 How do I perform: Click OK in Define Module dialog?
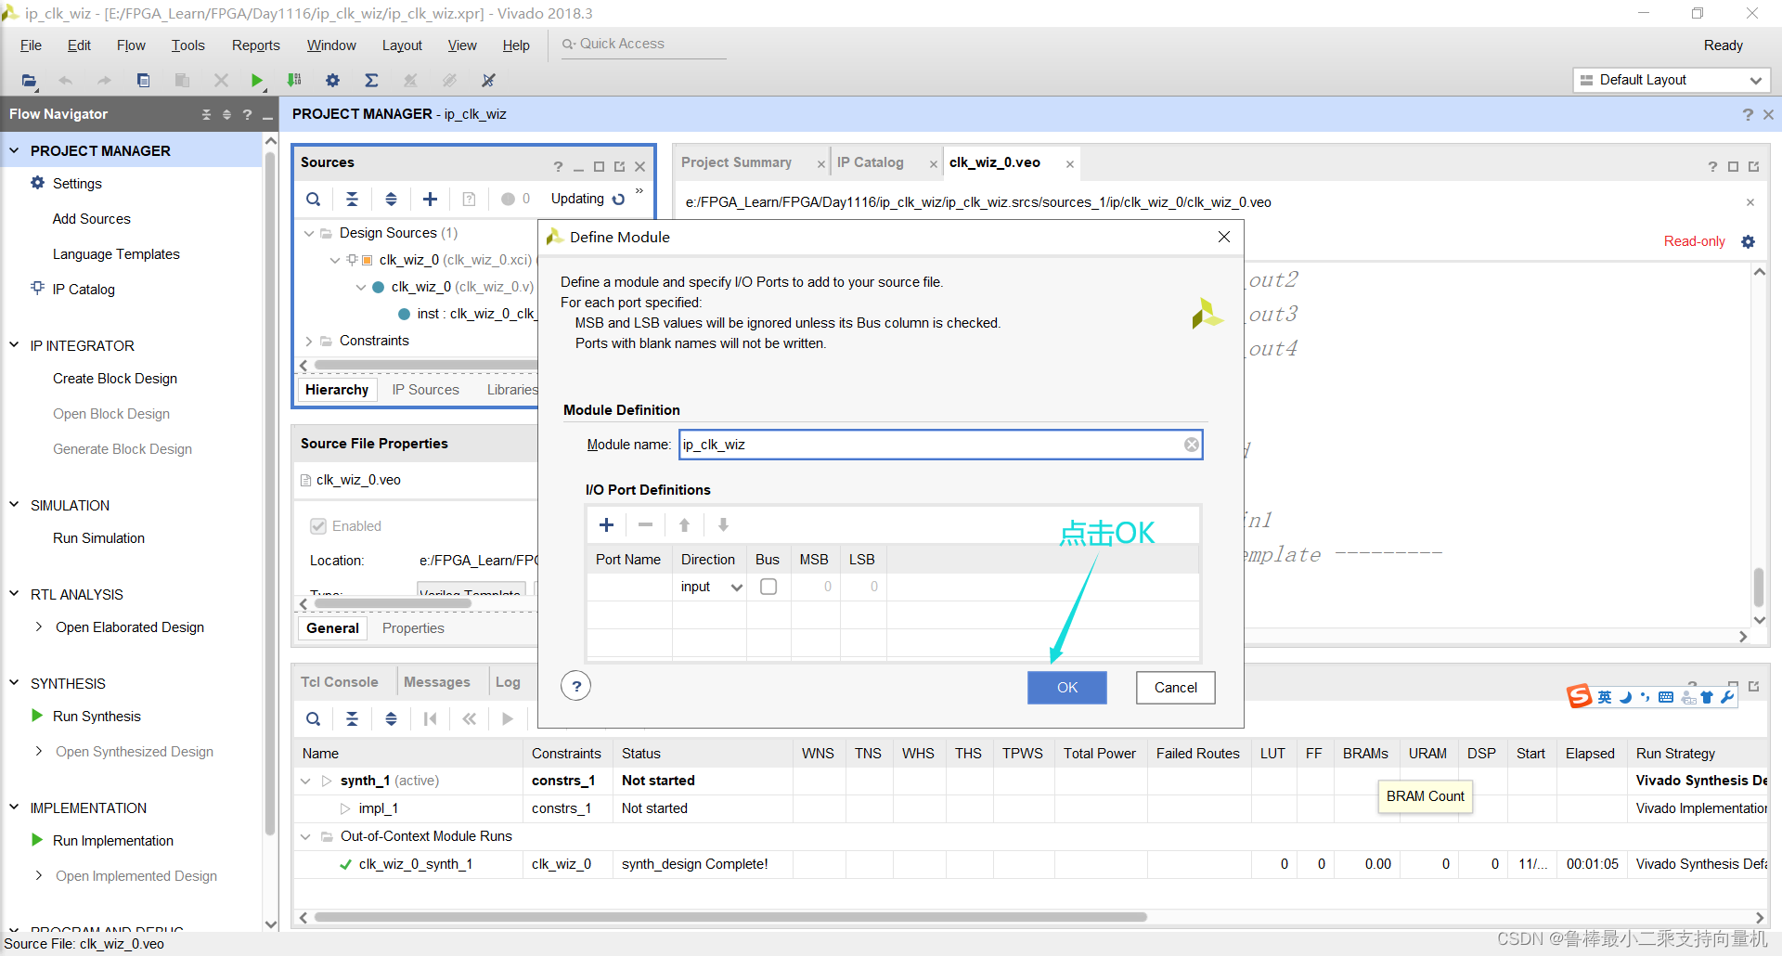click(x=1067, y=688)
